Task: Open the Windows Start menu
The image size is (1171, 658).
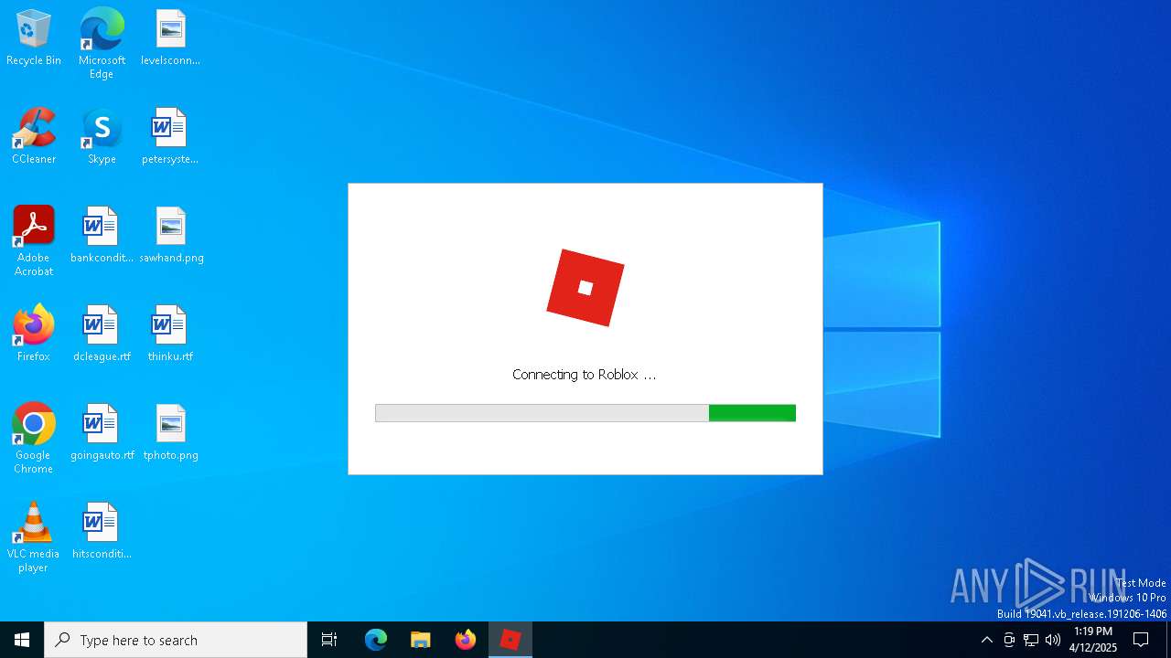Action: coord(22,640)
